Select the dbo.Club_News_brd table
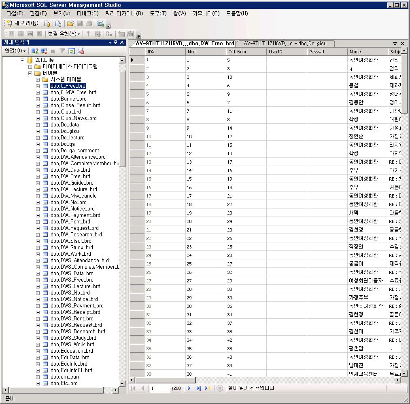Viewport: 410px width, 404px height. [x=74, y=118]
